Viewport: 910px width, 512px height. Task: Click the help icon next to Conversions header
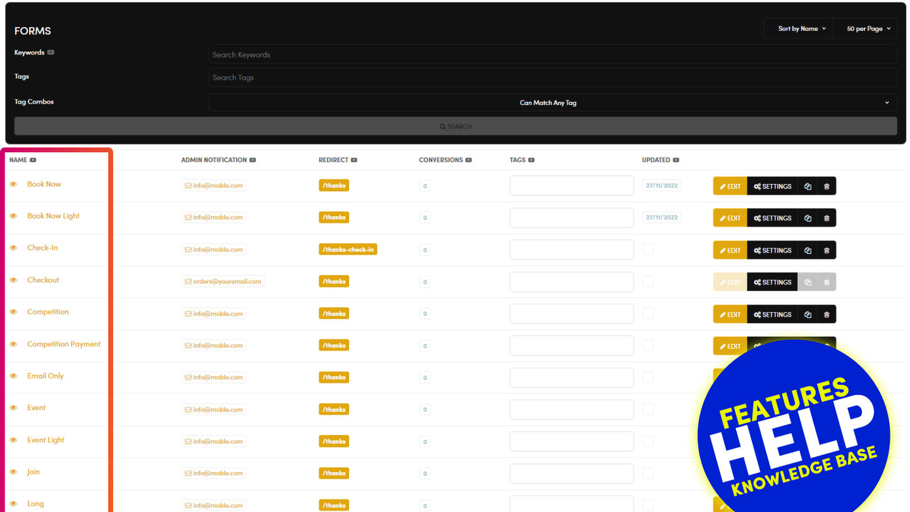pos(469,161)
